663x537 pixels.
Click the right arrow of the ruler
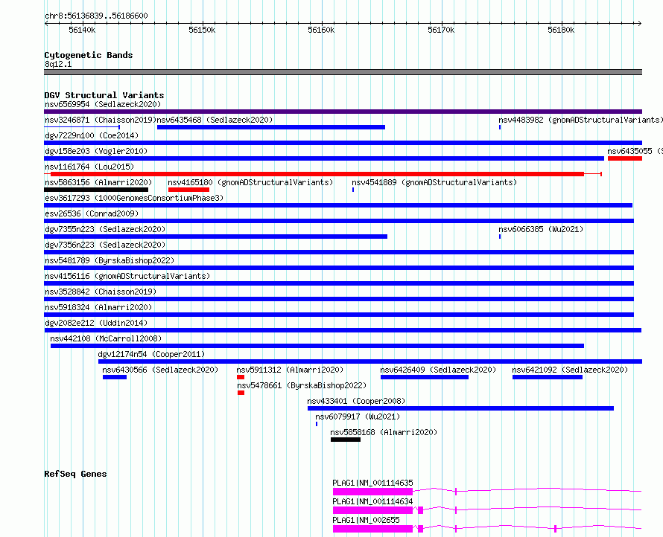pos(639,23)
